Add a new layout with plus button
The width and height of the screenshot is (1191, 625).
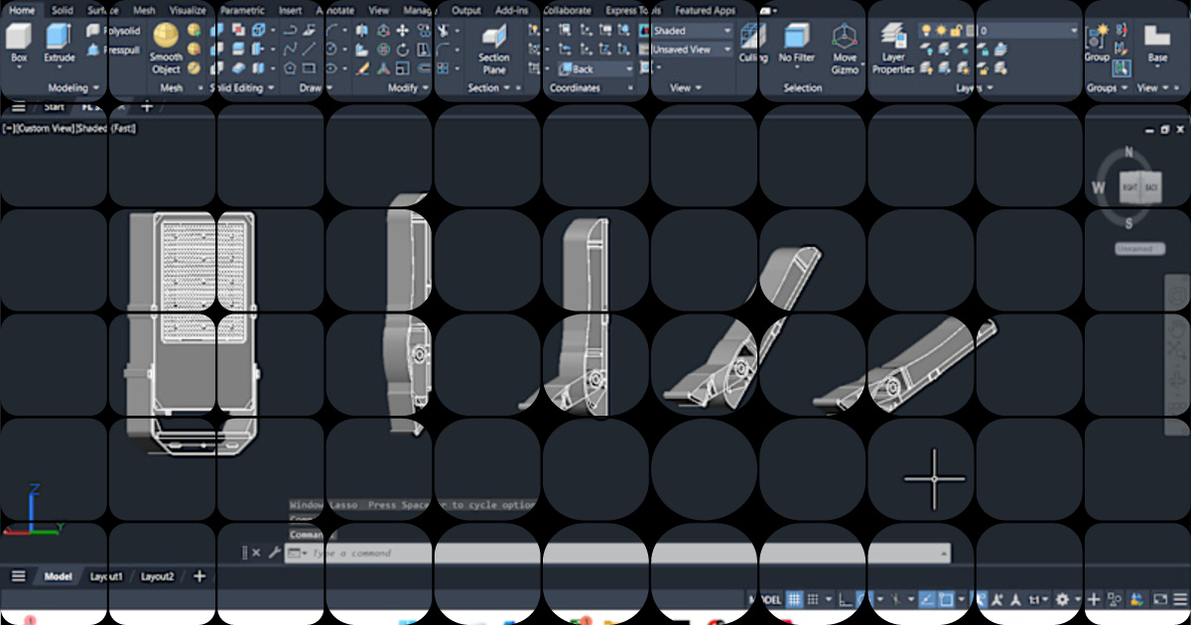(198, 576)
